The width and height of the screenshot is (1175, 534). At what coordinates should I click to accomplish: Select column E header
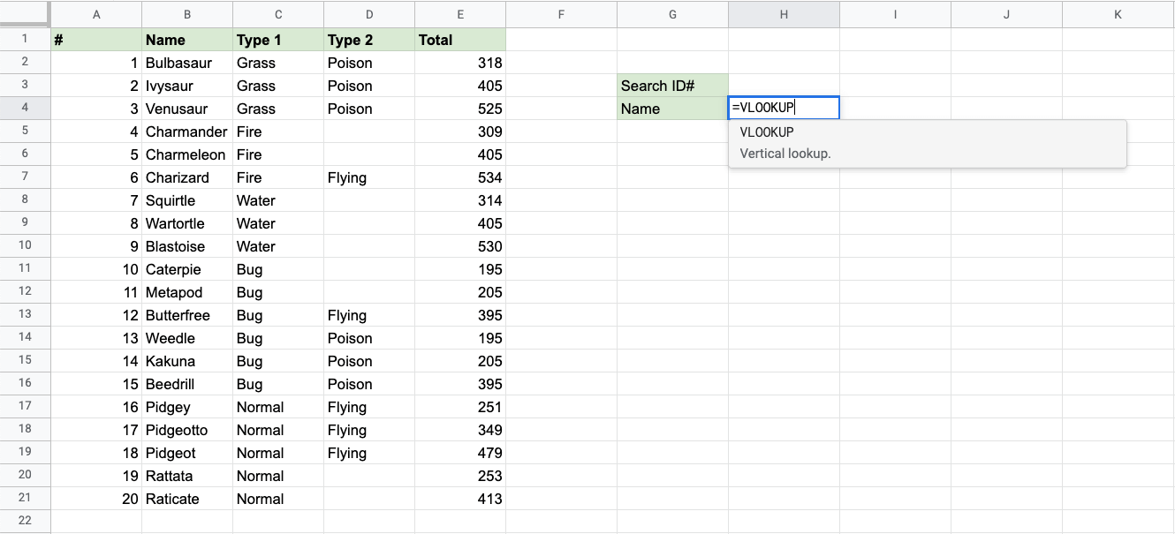pyautogui.click(x=459, y=14)
